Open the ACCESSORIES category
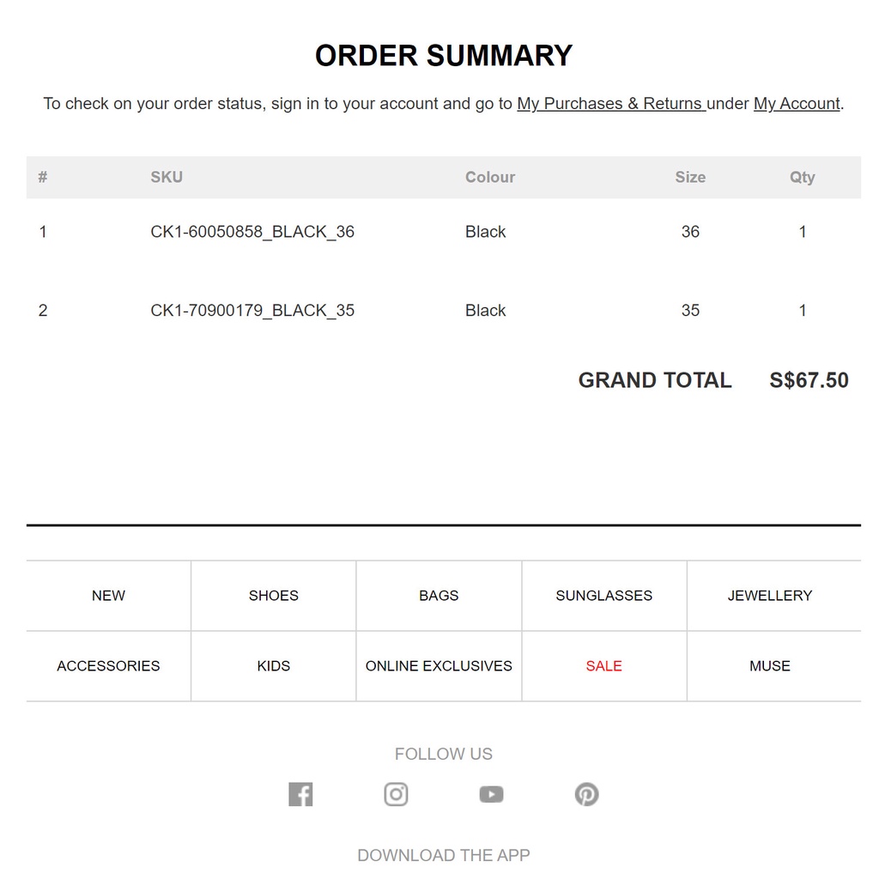 [108, 666]
